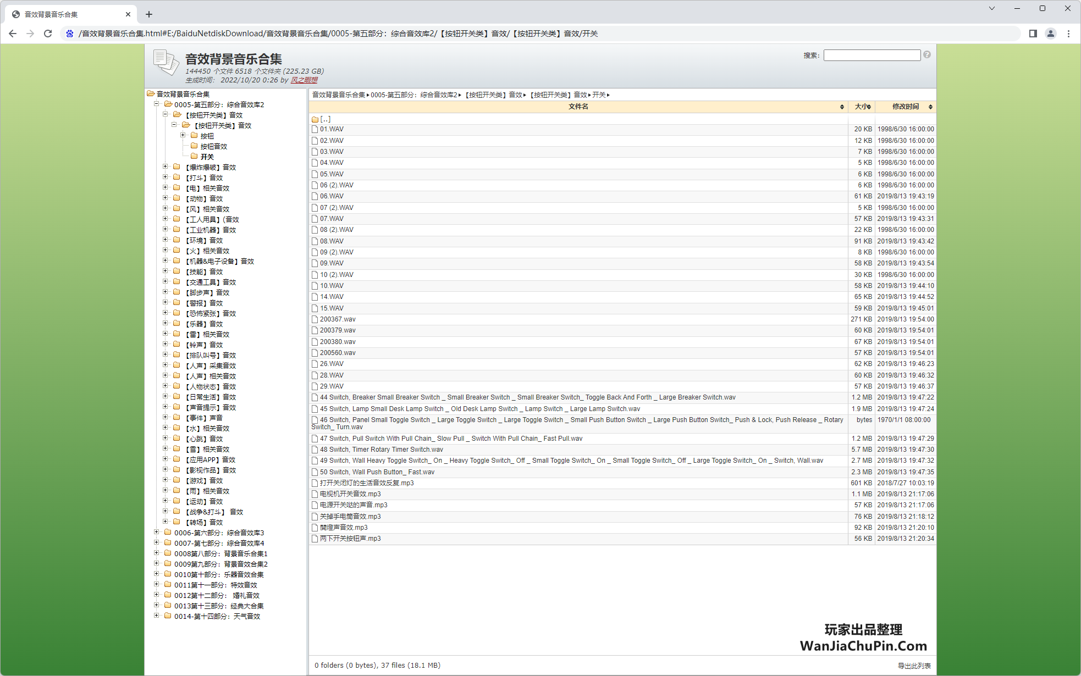Click the browser back arrow
The image size is (1081, 676).
point(13,34)
